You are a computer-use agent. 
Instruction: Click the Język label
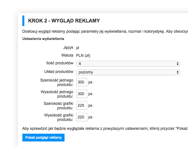(68, 48)
